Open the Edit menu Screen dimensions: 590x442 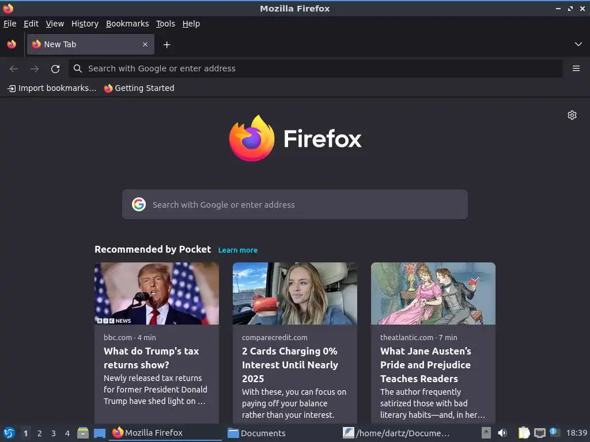(x=31, y=24)
